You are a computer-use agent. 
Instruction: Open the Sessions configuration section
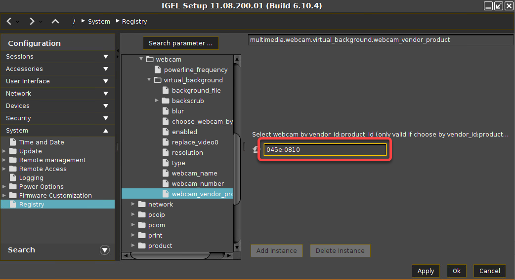point(57,57)
